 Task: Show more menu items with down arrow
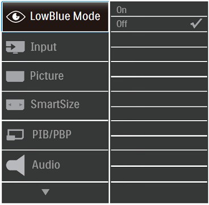[45, 192]
